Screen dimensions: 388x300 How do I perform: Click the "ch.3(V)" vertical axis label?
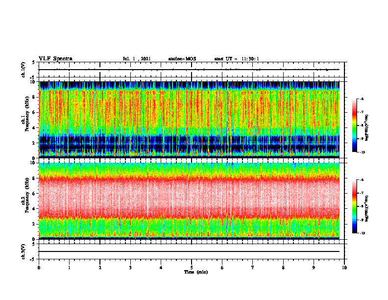pyautogui.click(x=24, y=251)
